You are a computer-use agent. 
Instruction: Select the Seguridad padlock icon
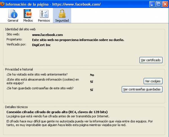tap(62, 14)
